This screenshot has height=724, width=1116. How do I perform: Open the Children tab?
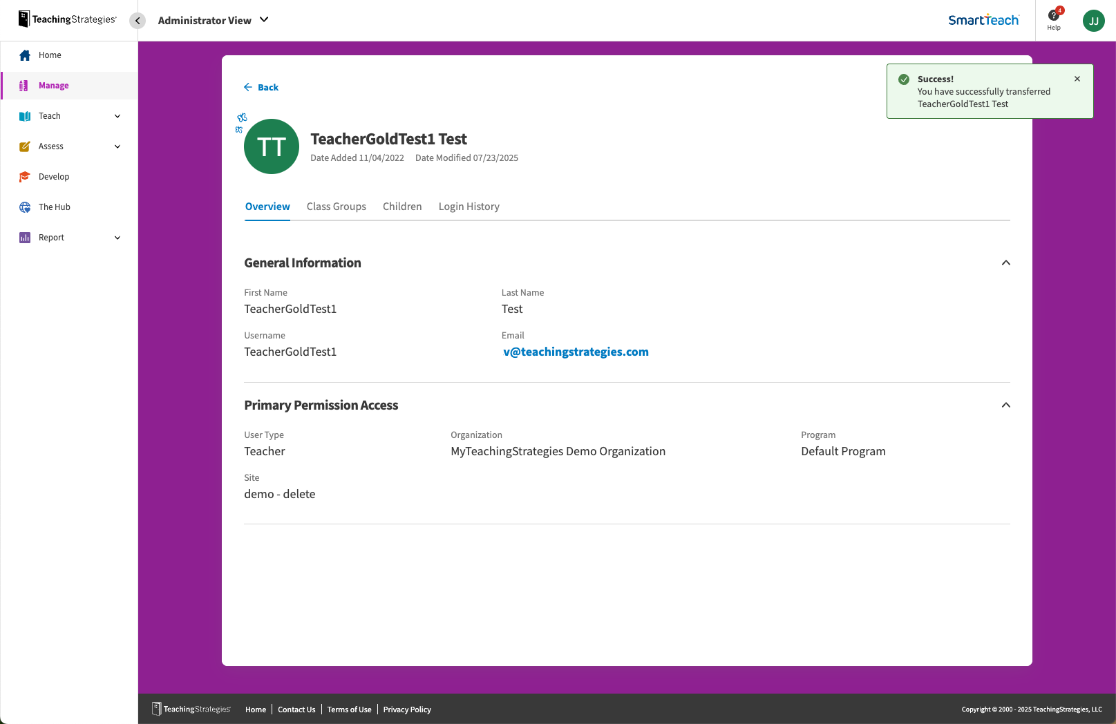tap(402, 206)
